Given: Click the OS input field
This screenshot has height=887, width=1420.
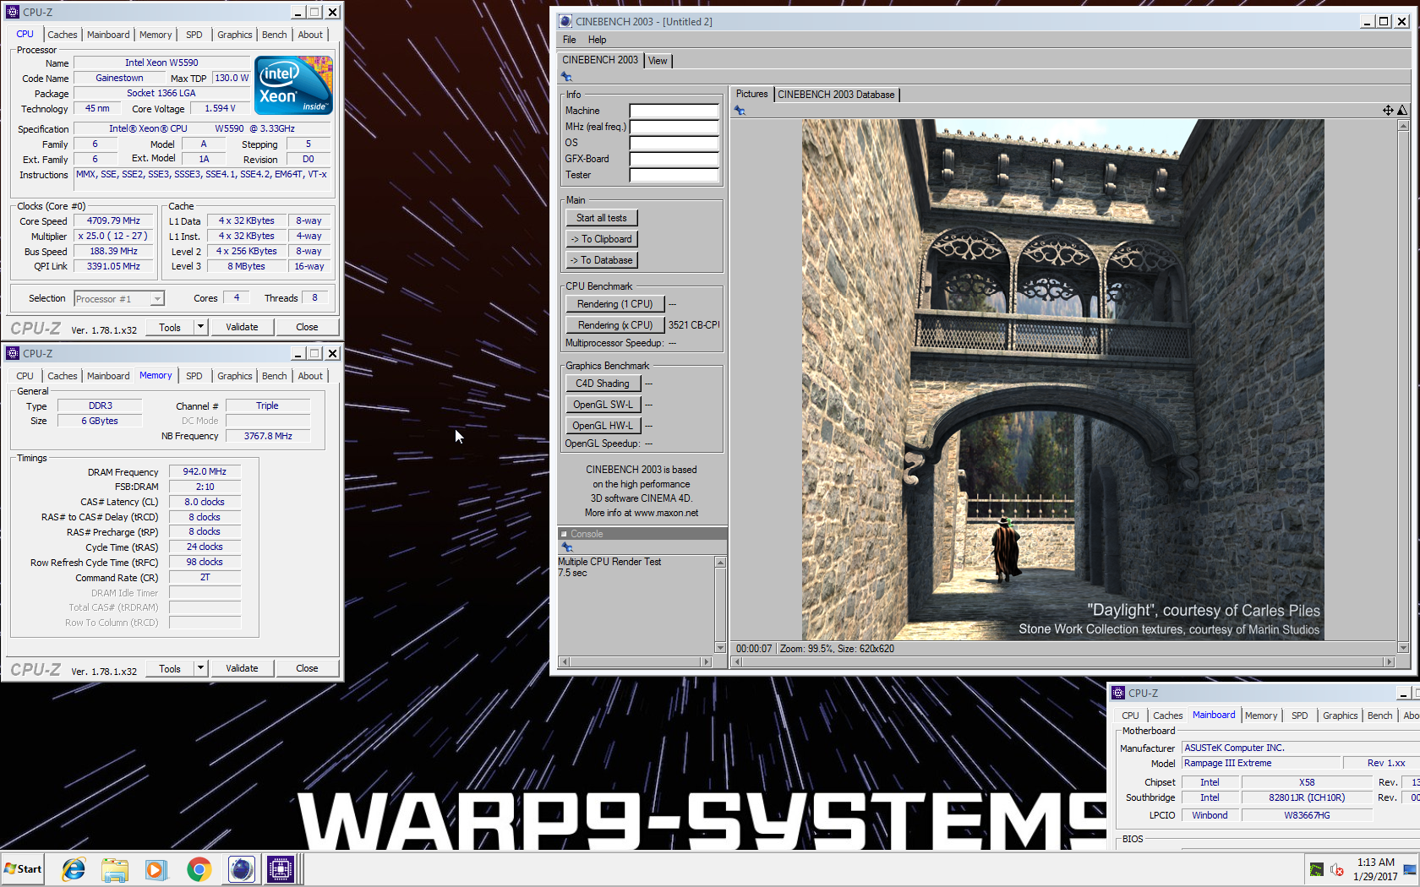Looking at the screenshot, I should [674, 143].
